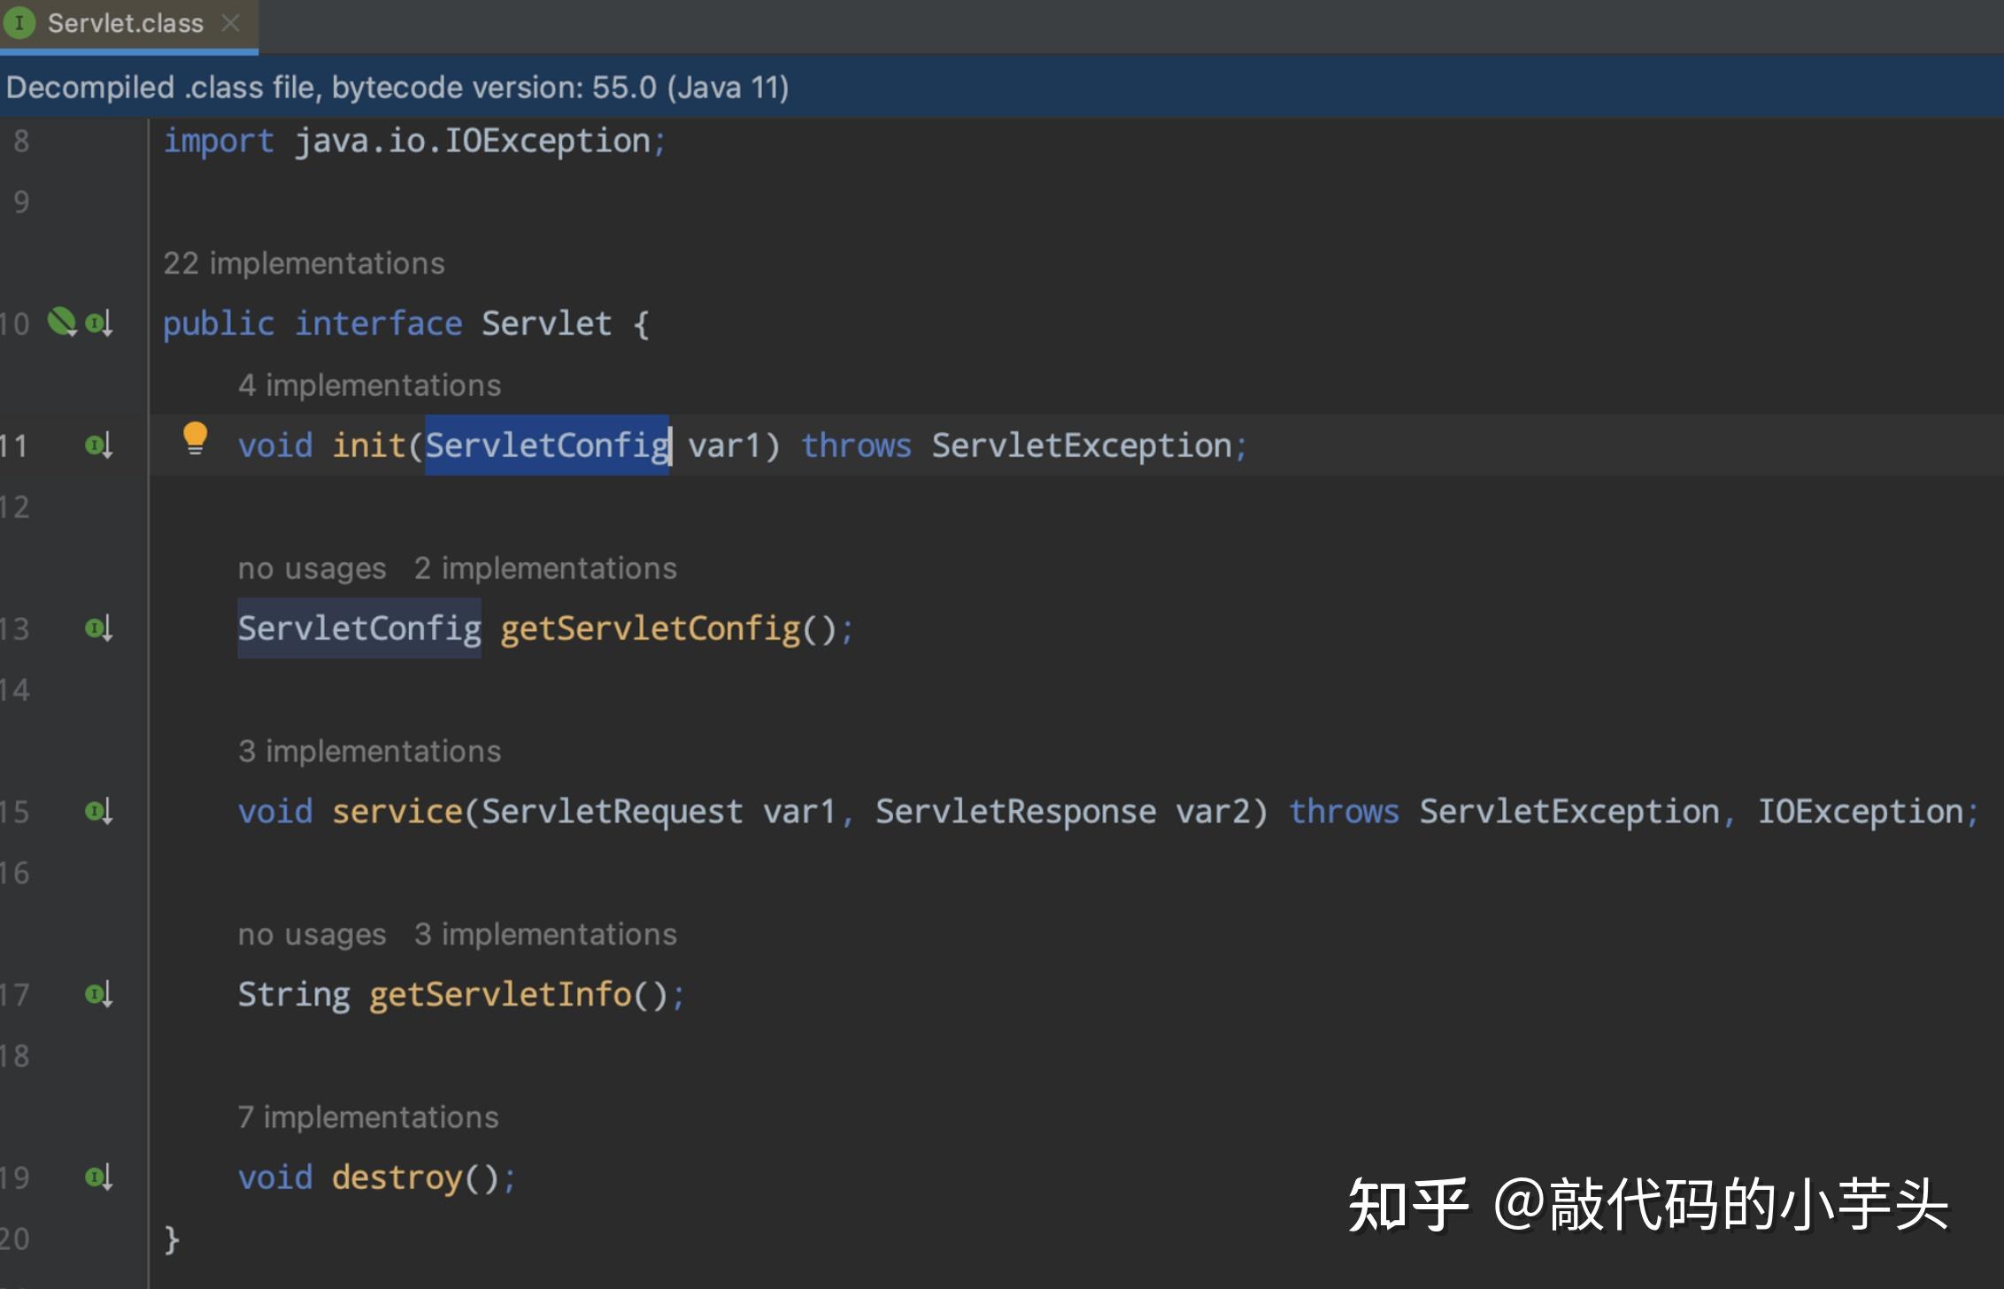Click the closing brace on line 20
2004x1289 pixels.
click(172, 1239)
